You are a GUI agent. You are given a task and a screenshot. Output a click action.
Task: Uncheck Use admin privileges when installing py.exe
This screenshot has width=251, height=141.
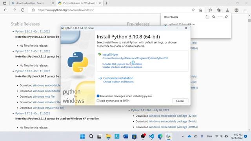tap(98, 96)
